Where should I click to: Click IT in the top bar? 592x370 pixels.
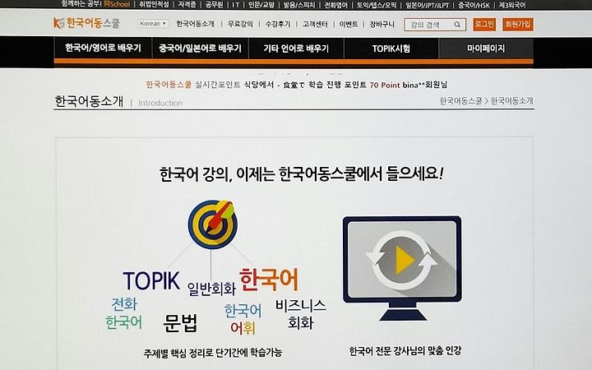coord(236,5)
